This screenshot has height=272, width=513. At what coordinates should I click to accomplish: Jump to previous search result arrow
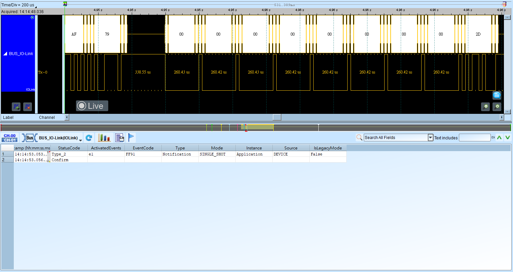(500, 137)
